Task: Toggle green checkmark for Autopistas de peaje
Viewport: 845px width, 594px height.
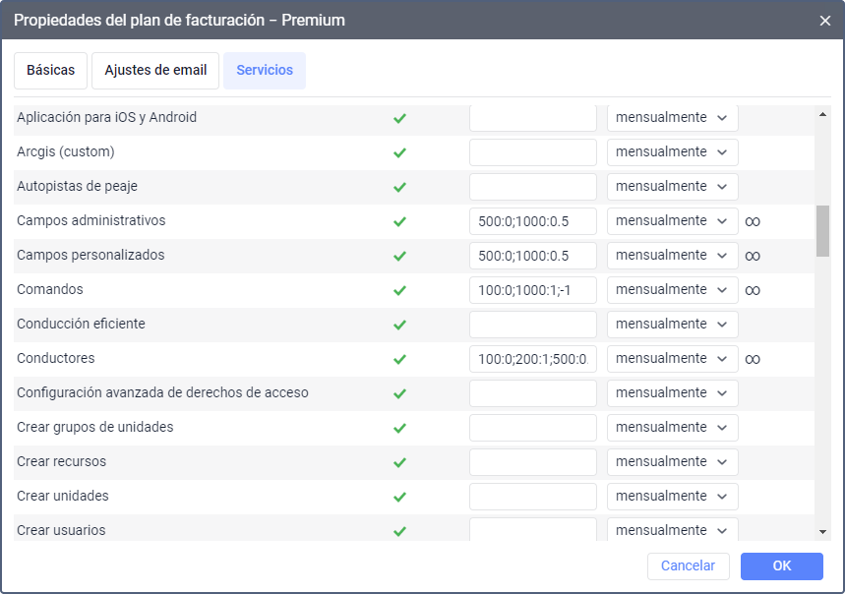Action: pos(399,187)
